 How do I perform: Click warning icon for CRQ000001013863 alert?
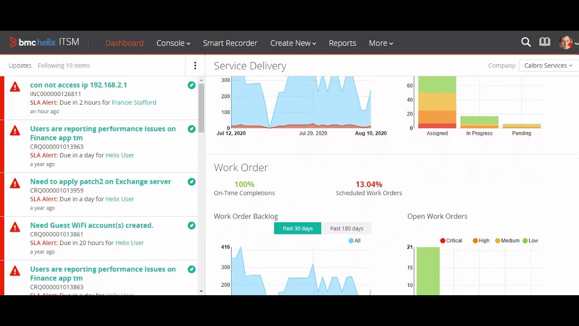[x=15, y=271]
